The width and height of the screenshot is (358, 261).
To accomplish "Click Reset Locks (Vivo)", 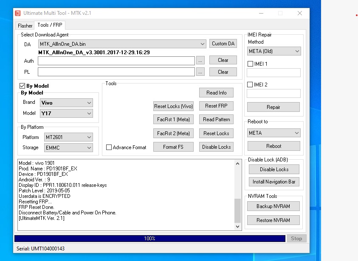I will tap(173, 106).
